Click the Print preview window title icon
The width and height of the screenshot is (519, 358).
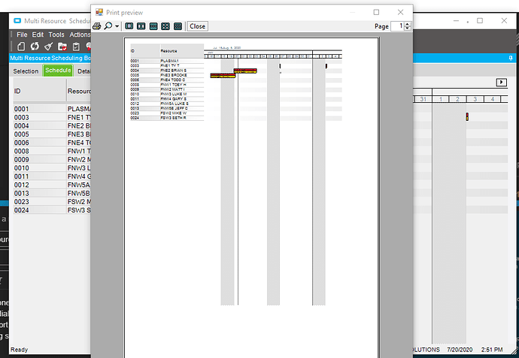click(99, 12)
